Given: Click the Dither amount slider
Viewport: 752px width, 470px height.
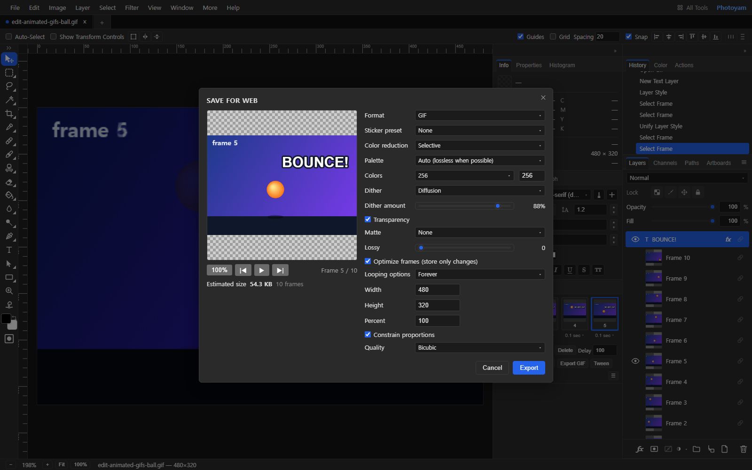Looking at the screenshot, I should click(x=464, y=206).
